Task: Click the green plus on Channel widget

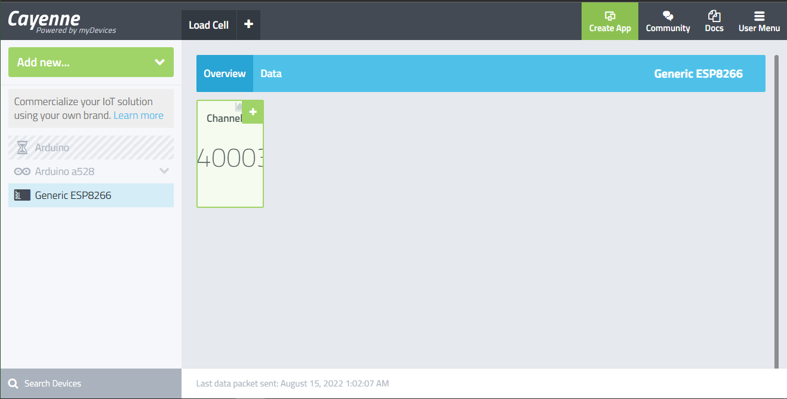Action: pyautogui.click(x=253, y=112)
